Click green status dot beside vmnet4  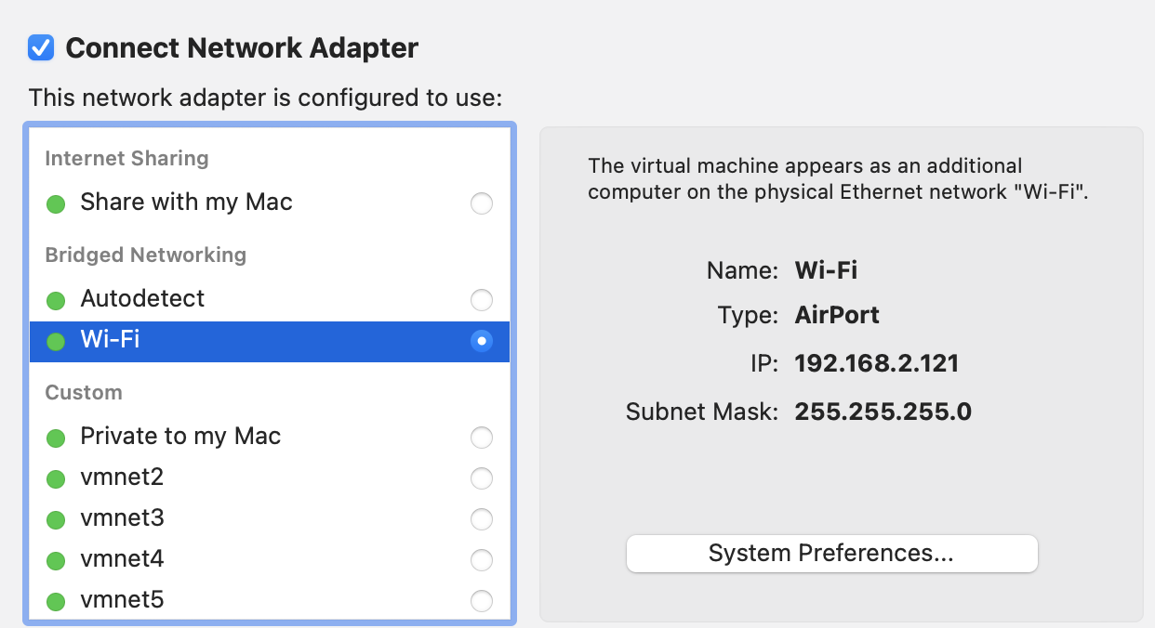[56, 560]
